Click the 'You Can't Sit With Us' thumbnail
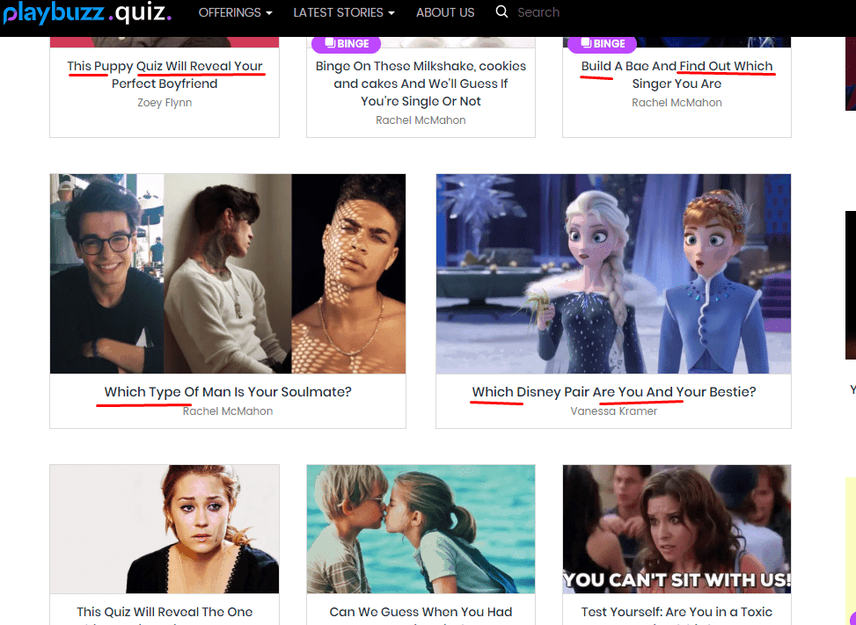Screen dimensions: 856x625 coord(677,529)
